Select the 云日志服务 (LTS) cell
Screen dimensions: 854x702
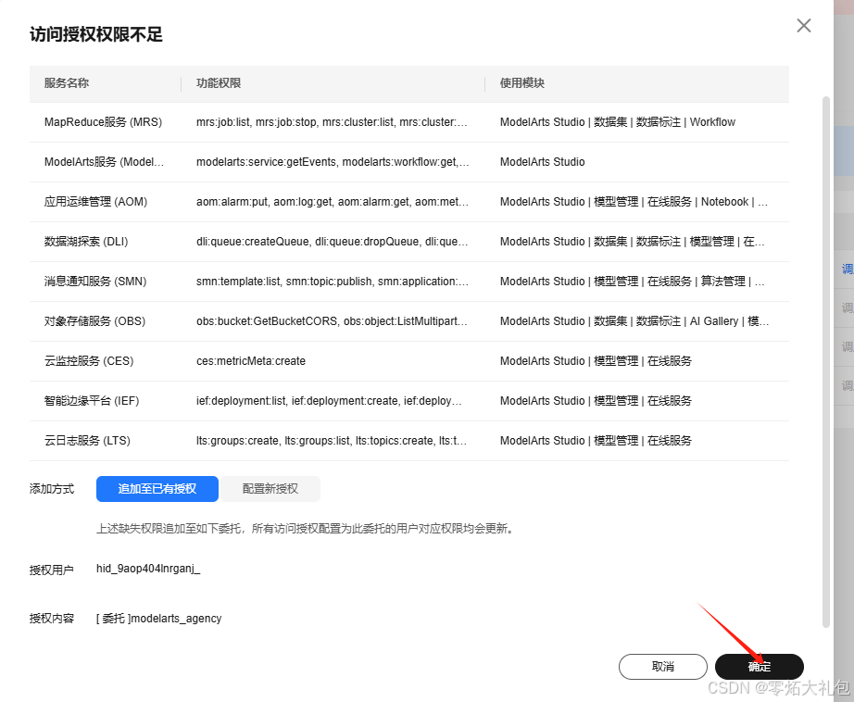(87, 440)
